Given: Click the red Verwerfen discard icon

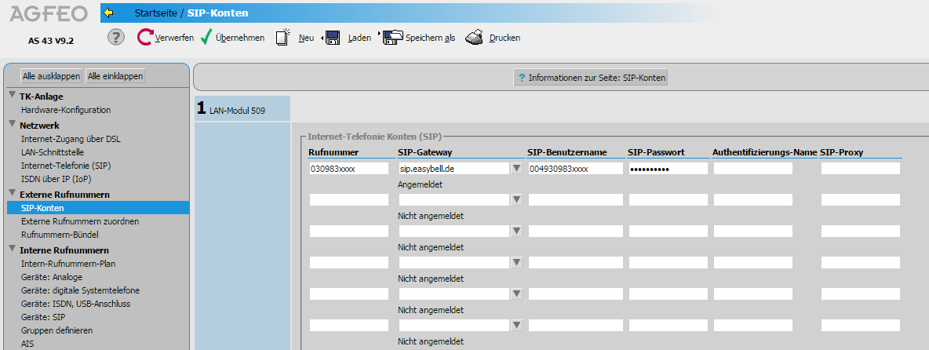Looking at the screenshot, I should (x=145, y=37).
